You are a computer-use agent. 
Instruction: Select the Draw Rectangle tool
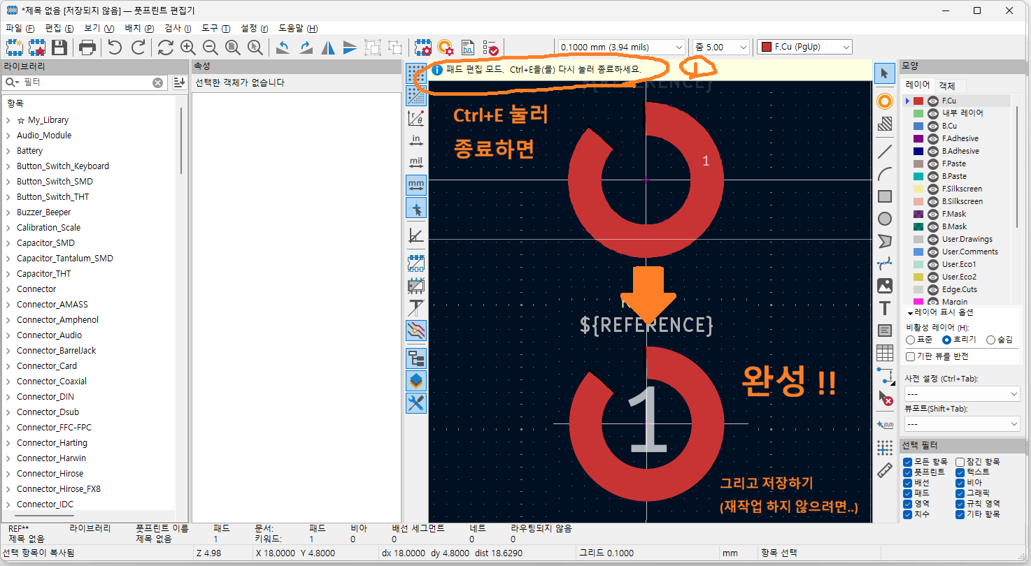885,196
